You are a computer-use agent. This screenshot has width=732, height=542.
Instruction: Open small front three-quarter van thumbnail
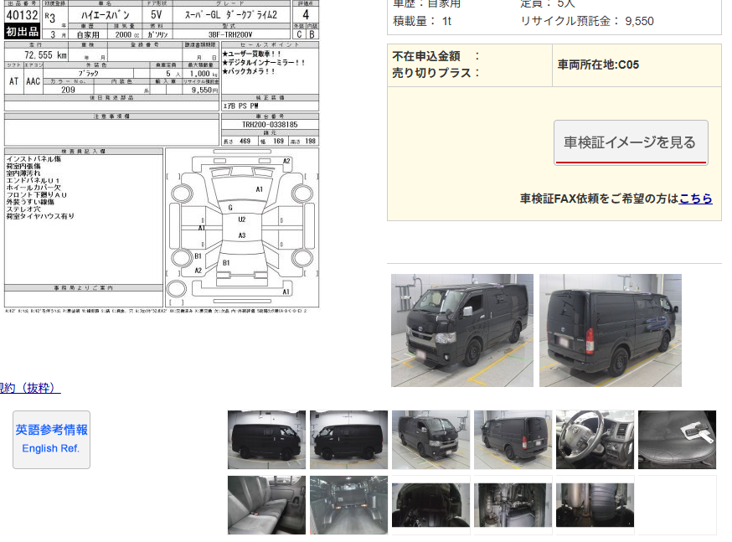430,440
